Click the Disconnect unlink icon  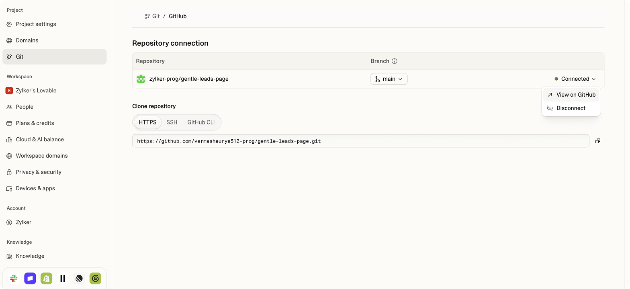550,108
